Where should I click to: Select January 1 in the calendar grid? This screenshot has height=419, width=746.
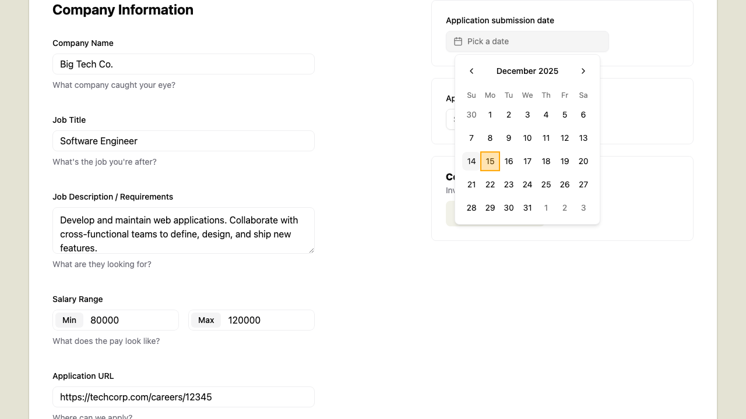pyautogui.click(x=546, y=208)
